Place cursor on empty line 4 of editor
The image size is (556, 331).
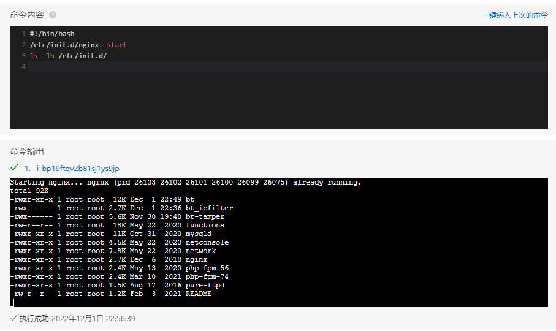tap(288, 67)
